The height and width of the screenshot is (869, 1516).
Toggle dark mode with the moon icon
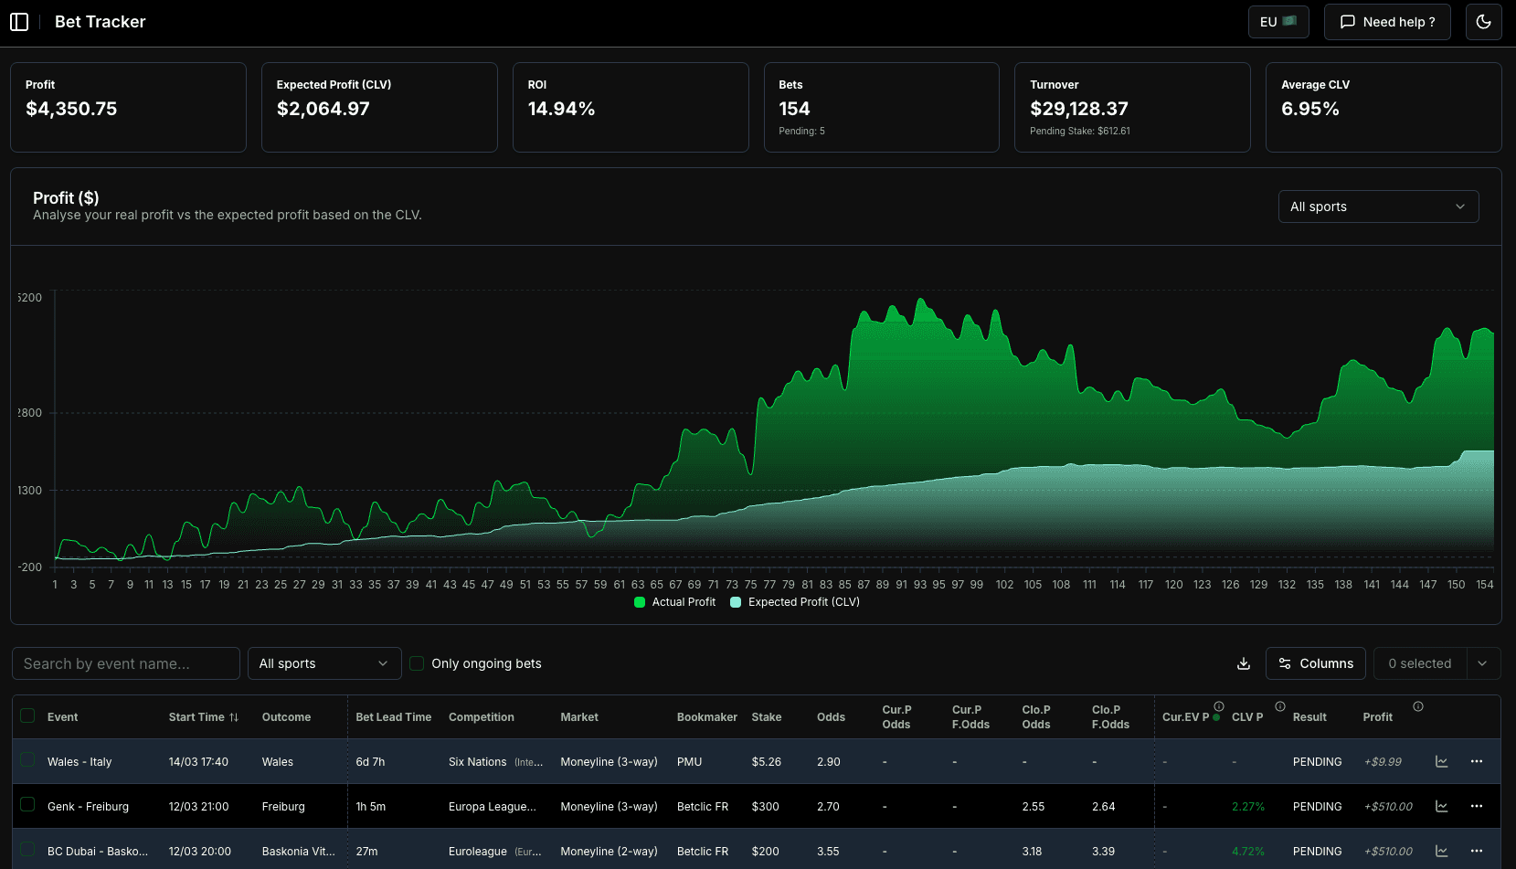tap(1483, 21)
